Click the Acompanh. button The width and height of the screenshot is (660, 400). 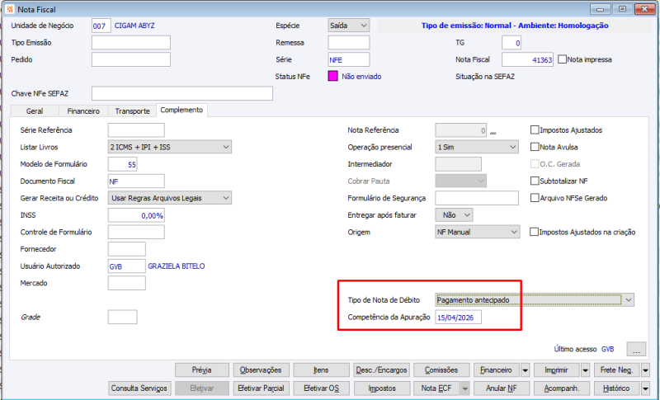click(x=562, y=388)
